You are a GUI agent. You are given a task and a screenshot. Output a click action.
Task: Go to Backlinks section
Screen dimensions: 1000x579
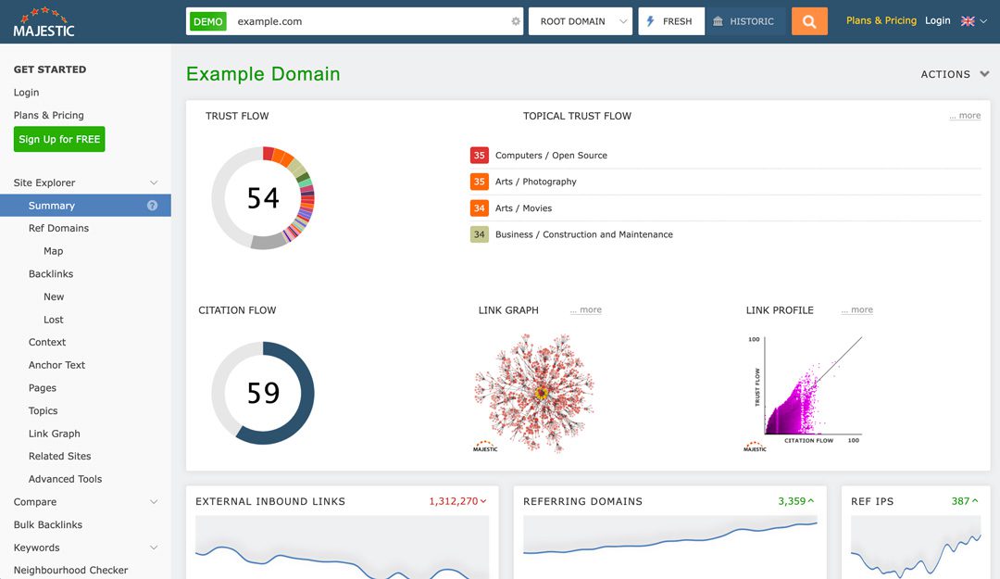pos(51,274)
